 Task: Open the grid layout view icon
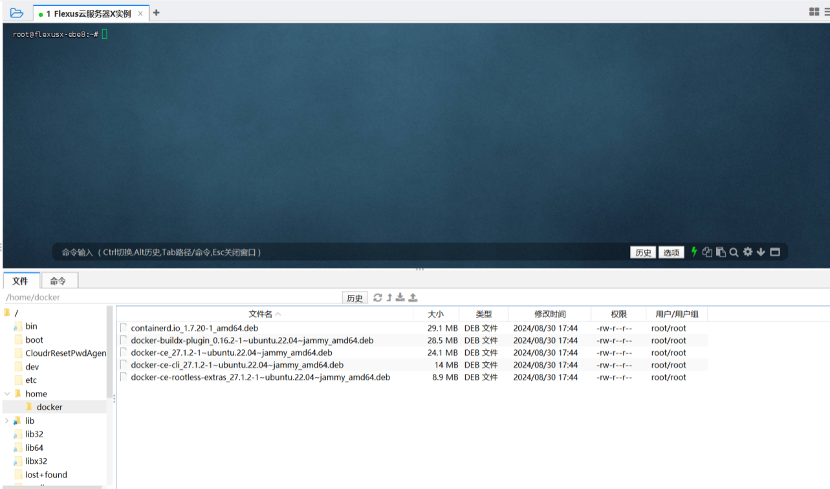(814, 12)
